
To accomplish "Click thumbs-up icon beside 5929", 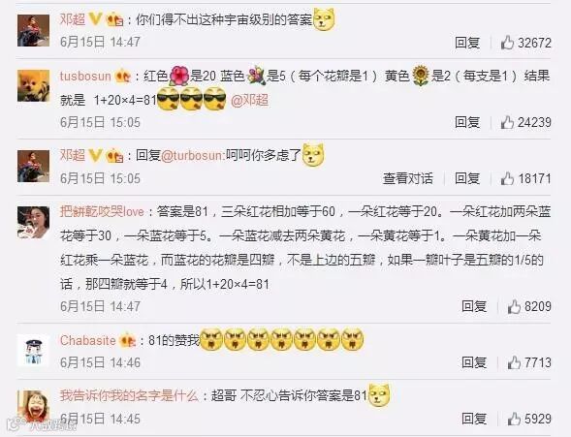I will click(x=514, y=419).
